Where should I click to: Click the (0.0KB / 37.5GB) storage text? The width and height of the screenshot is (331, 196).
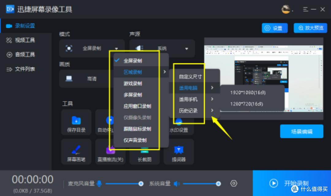click(33, 191)
